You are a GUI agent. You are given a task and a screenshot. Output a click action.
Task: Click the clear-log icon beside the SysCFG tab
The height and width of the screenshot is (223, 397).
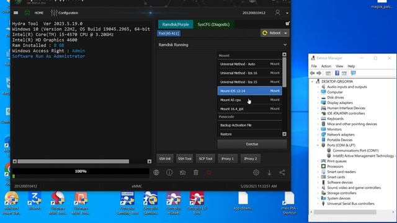tap(287, 24)
